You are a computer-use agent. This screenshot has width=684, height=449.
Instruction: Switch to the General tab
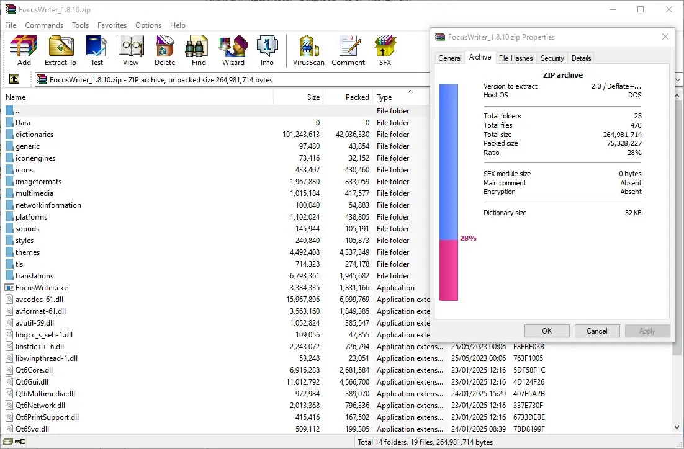pyautogui.click(x=450, y=58)
